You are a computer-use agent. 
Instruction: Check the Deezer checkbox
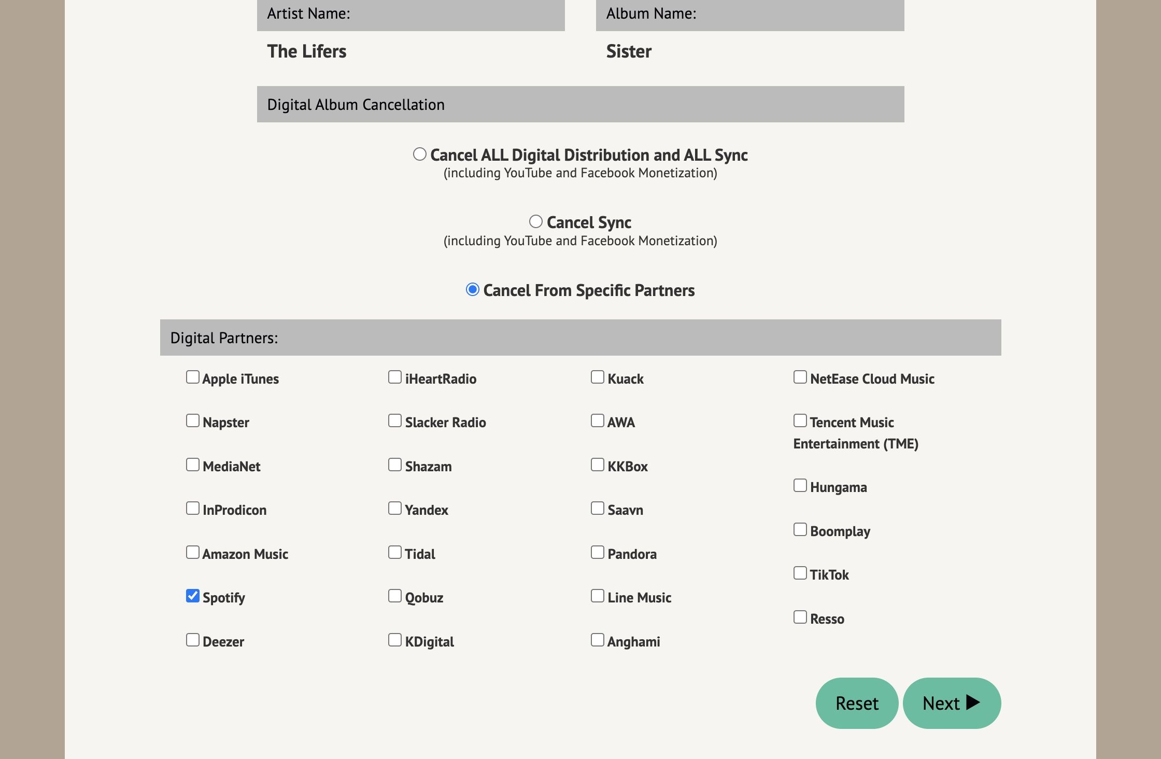point(193,640)
